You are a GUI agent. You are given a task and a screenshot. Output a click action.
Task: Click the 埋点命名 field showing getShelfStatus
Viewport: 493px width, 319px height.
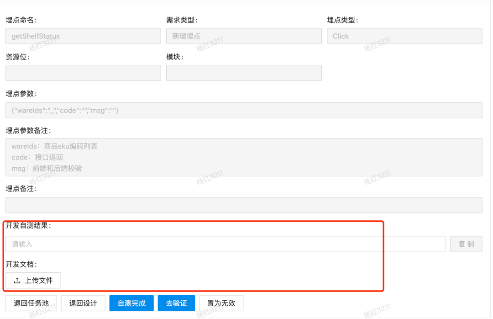pyautogui.click(x=84, y=36)
